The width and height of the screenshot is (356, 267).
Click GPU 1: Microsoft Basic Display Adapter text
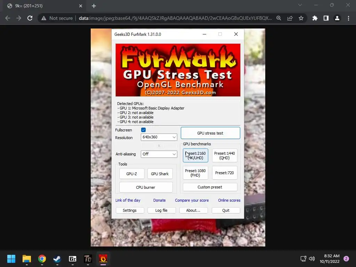pos(151,108)
